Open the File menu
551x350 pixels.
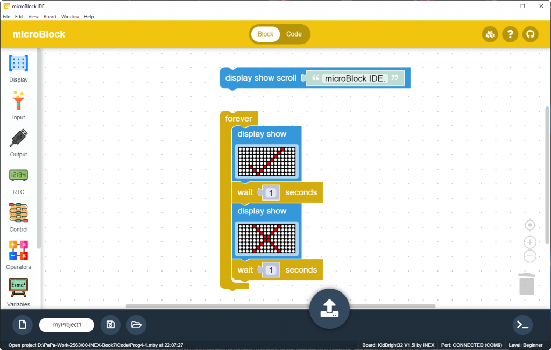point(6,17)
